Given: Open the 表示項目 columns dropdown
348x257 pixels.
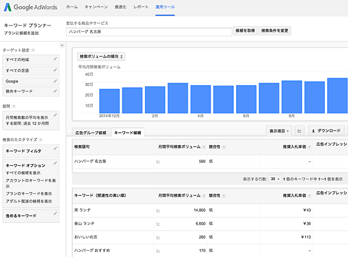Looking at the screenshot, I should coord(279,131).
